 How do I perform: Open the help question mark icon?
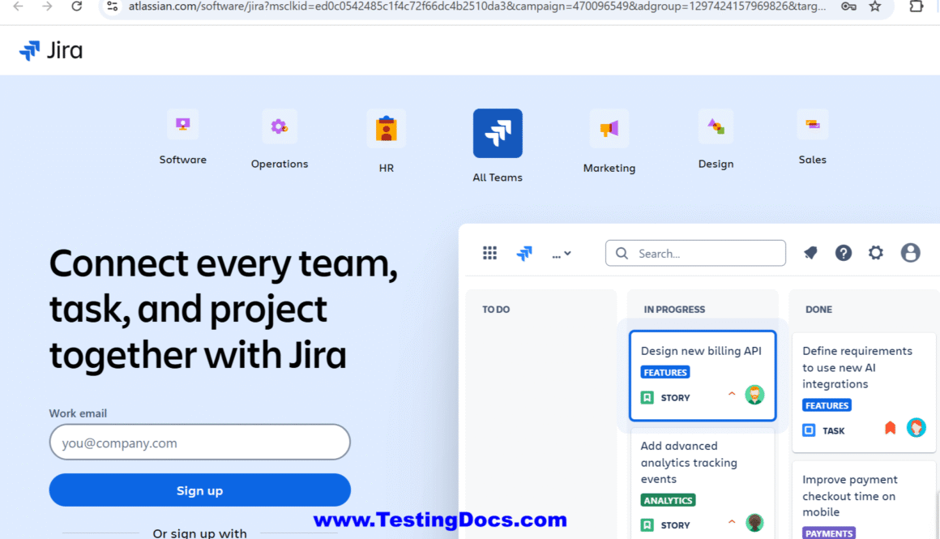844,253
